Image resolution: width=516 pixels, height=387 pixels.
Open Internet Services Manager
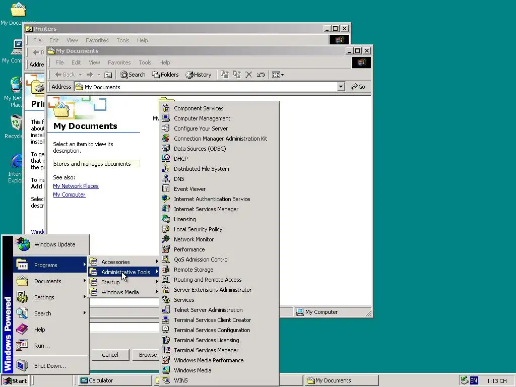tap(220, 209)
